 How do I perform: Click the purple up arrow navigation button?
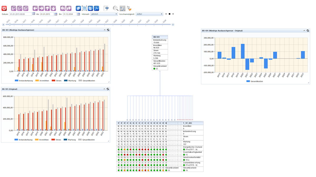click(47, 8)
